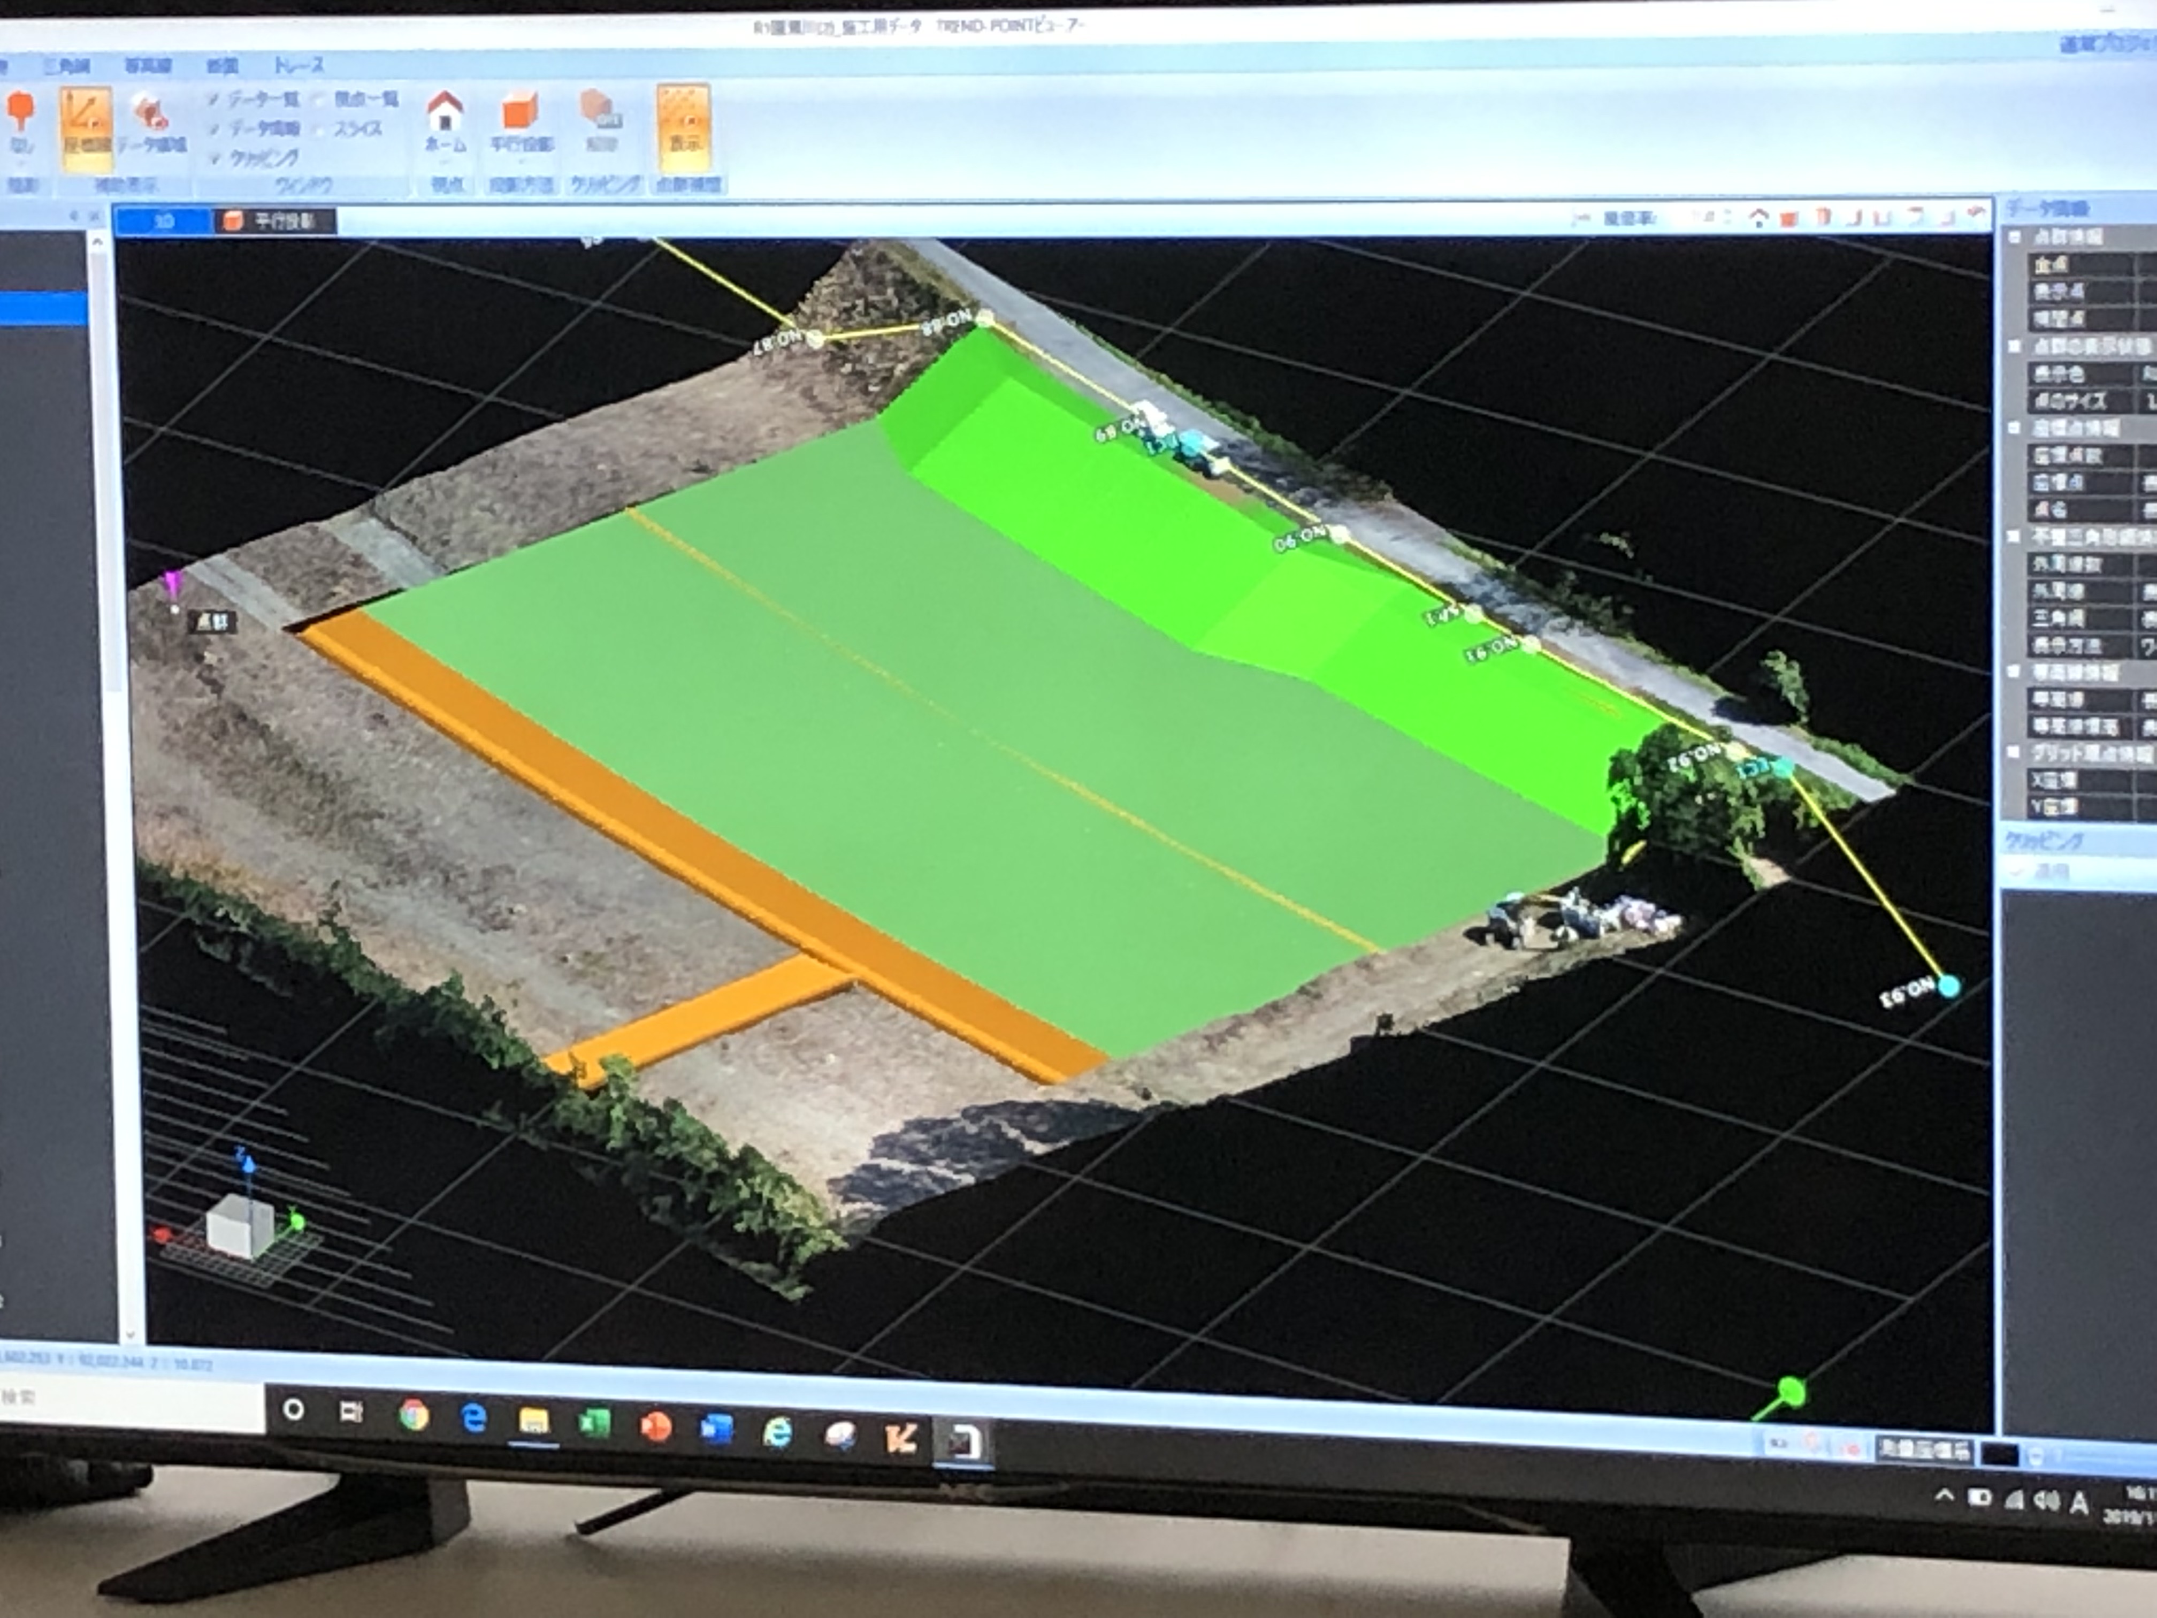Select the NO.88 survey point marker
Screen dimensions: 2157x1618
click(x=985, y=317)
